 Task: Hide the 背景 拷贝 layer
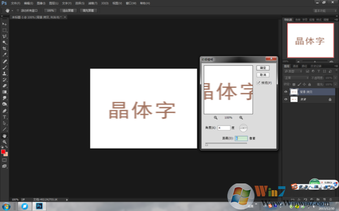pyautogui.click(x=285, y=92)
